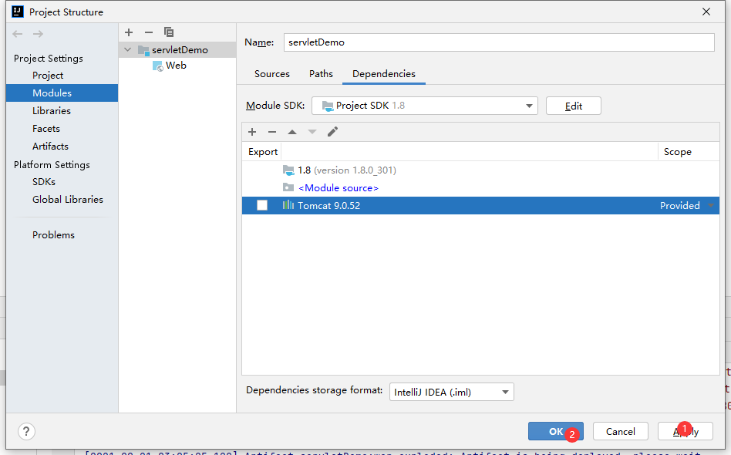Remove the selected dependency
Screen dimensions: 731x455
[272, 132]
